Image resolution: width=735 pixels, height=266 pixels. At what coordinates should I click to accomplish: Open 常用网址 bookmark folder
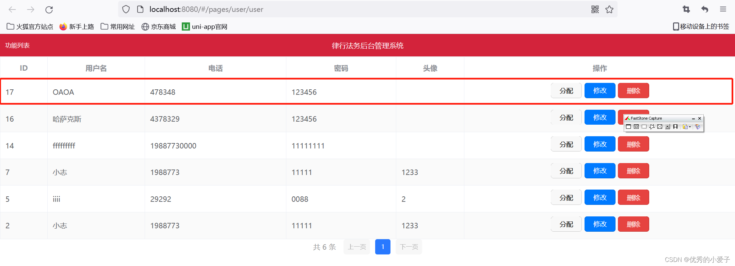(x=118, y=26)
